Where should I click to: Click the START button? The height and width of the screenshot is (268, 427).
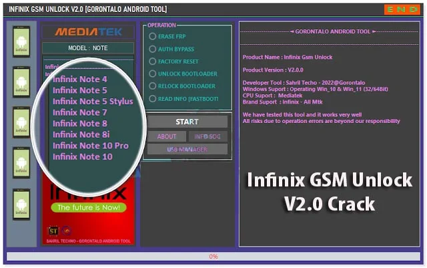187,122
